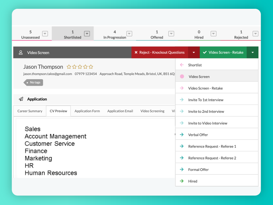Open the Application Email tab

pos(120,111)
